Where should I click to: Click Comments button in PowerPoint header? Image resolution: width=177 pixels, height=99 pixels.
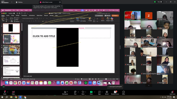(x=99, y=16)
